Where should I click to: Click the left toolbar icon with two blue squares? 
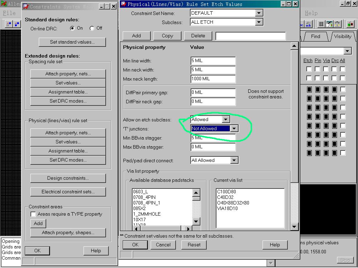17,24
